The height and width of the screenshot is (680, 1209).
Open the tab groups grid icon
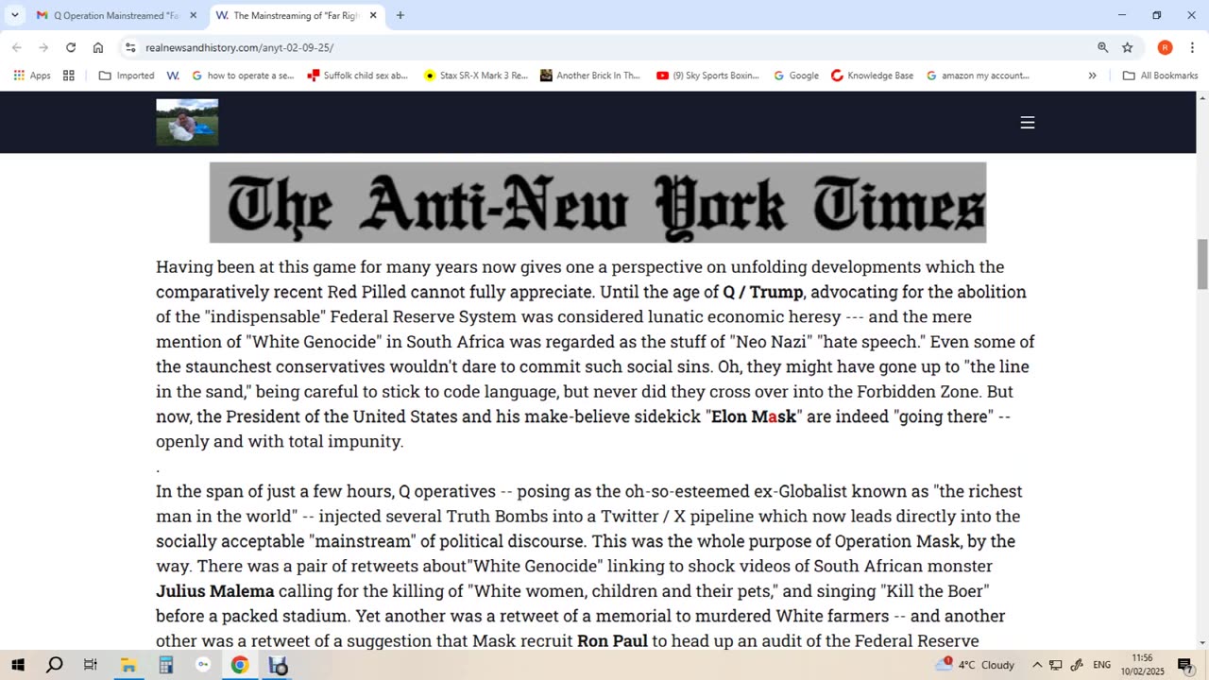click(x=69, y=76)
